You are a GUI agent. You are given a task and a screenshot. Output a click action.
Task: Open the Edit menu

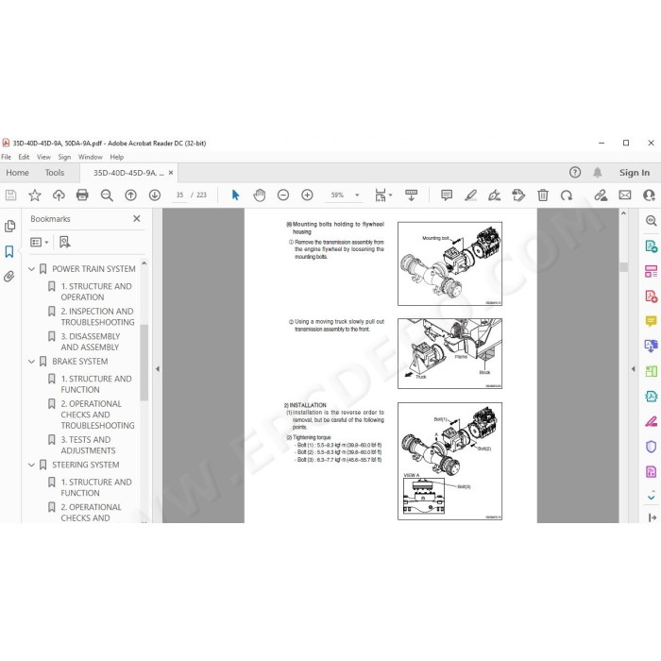[x=24, y=157]
